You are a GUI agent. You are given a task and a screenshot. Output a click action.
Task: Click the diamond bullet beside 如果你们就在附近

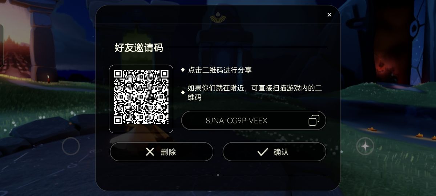coord(183,92)
